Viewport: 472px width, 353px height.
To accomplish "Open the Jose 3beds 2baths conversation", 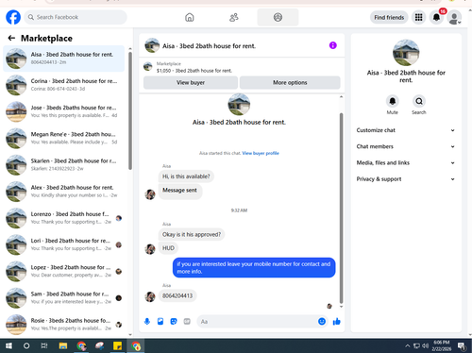I will pos(64,111).
